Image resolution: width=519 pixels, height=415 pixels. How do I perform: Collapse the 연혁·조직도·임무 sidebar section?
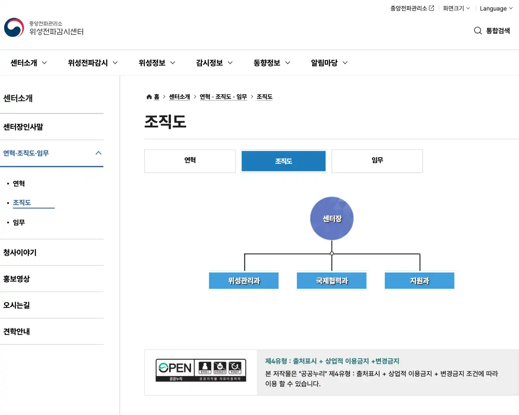[98, 153]
